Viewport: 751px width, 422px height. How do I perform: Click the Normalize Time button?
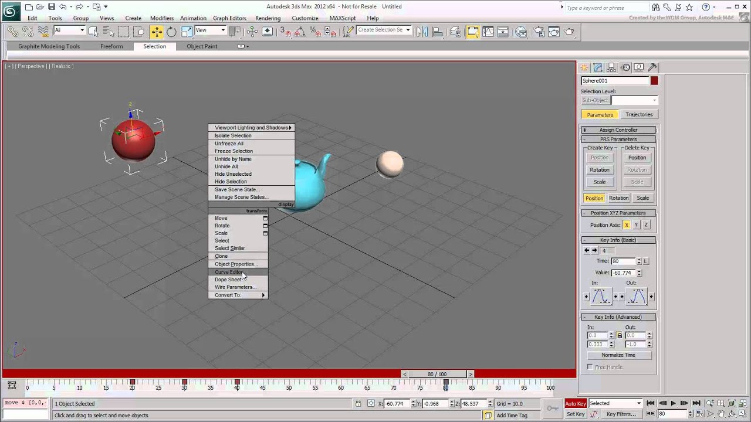tap(618, 355)
